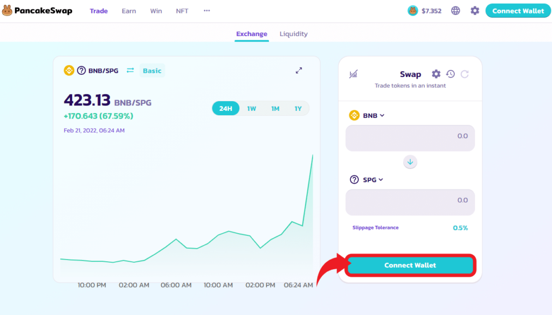552x315 pixels.
Task: Click the CAKE price token icon
Action: click(x=412, y=11)
